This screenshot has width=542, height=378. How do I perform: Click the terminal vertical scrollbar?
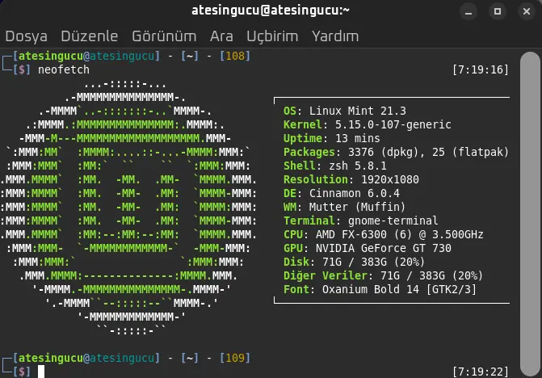pos(530,214)
